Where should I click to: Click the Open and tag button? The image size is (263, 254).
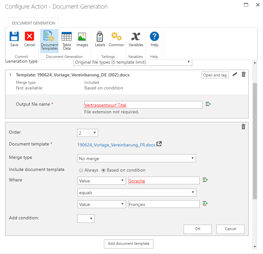(215, 75)
